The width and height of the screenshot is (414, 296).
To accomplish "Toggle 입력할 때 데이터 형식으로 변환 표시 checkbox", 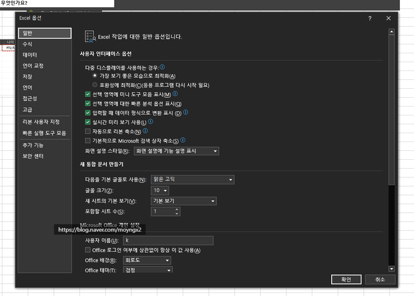I will (x=88, y=113).
